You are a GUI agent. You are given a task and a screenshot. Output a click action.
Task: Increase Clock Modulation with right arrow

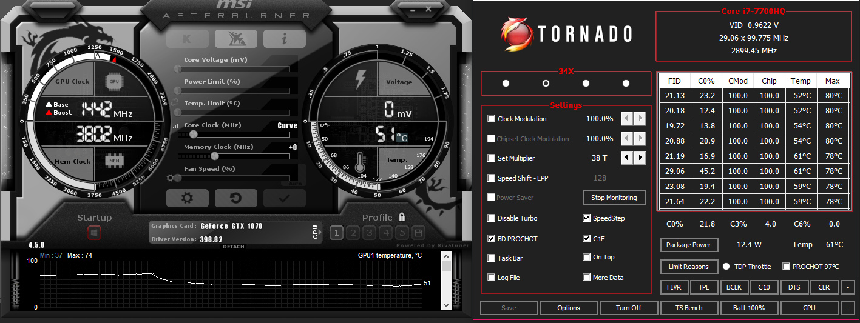coord(640,119)
